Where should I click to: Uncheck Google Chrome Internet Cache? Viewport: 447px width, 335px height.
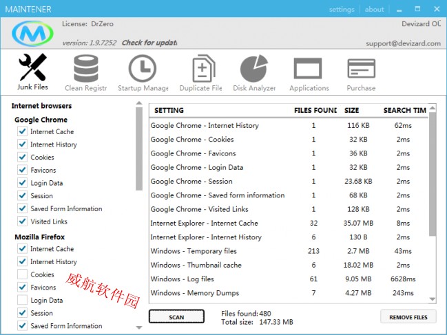click(x=22, y=132)
